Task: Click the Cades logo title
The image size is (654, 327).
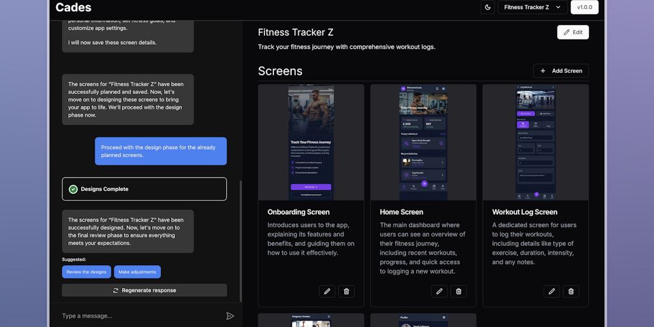Action: 73,7
